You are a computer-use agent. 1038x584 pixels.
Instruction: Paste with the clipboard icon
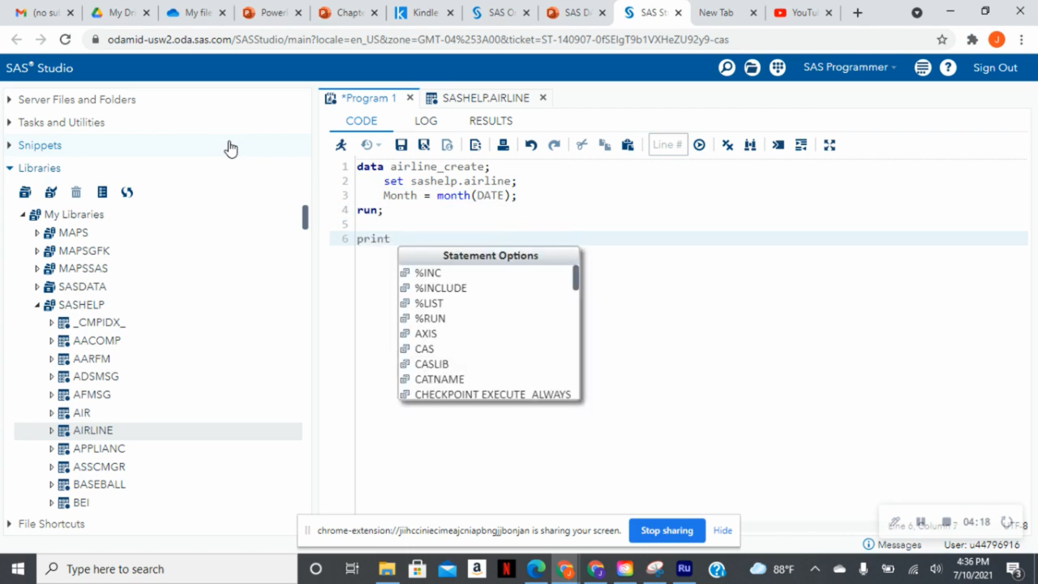click(x=627, y=144)
